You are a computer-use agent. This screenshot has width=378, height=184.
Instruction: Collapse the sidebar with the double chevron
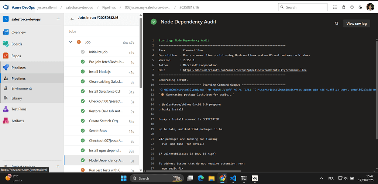point(58,166)
